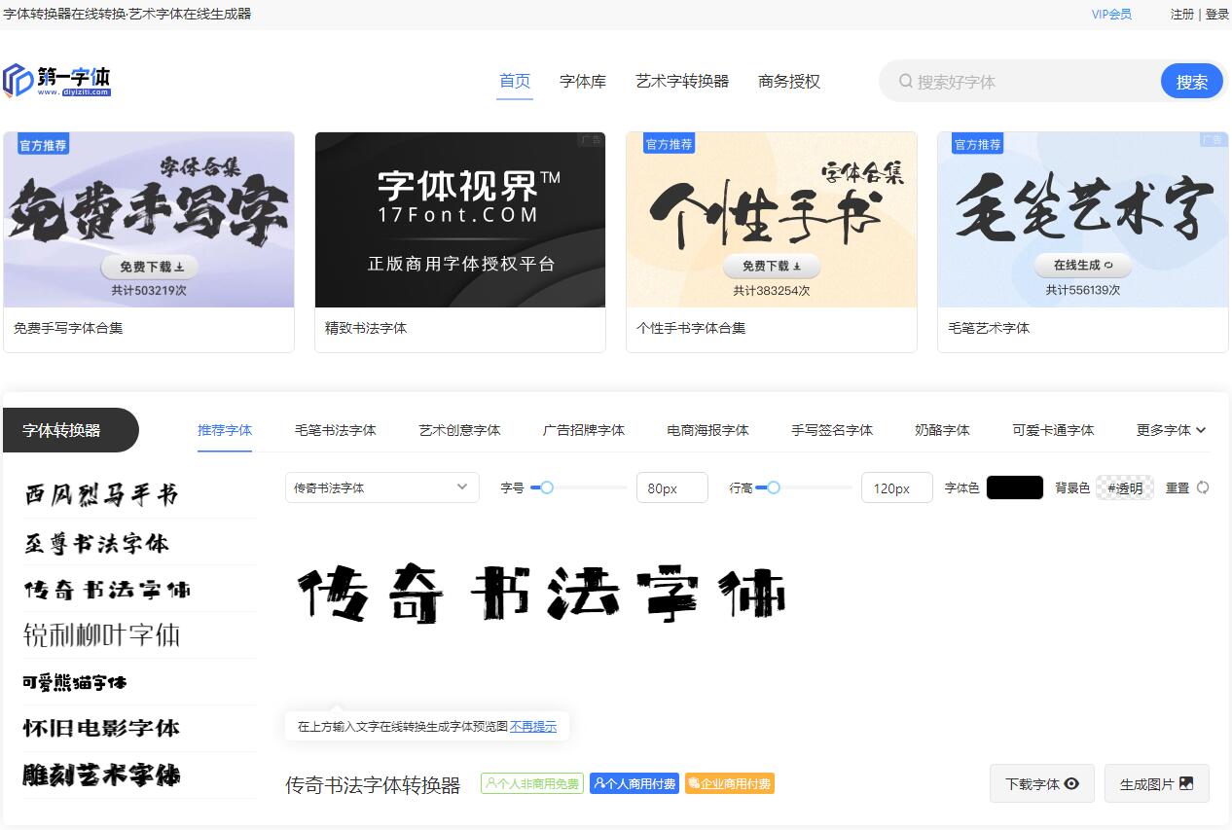Open the 免费手写字 banner thumbnail
The image size is (1232, 830).
pos(149,220)
